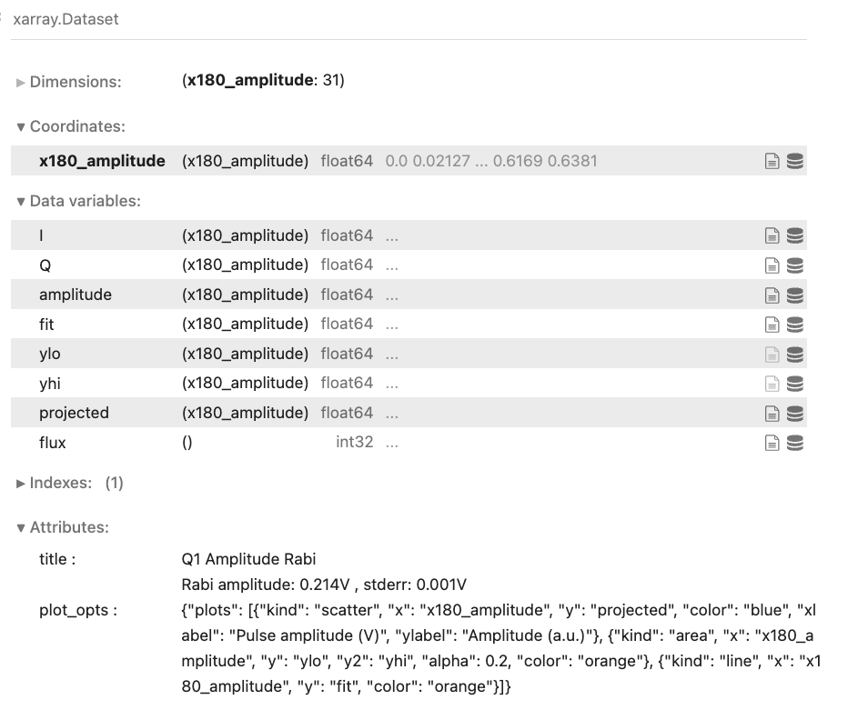Image resolution: width=848 pixels, height=710 pixels.
Task: Click the Q1 Amplitude Rabi title text
Action: (248, 559)
